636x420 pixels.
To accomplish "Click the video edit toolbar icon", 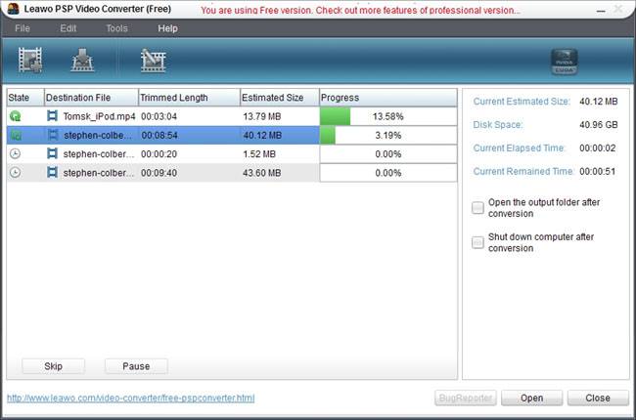I will point(153,61).
